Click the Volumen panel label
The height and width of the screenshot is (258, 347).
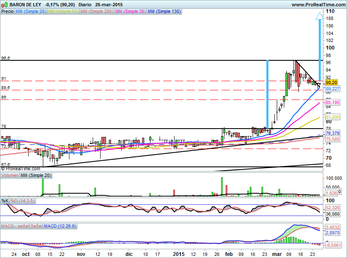coord(10,176)
